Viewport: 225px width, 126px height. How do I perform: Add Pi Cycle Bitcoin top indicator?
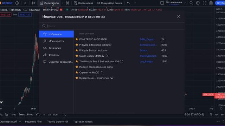(95, 45)
